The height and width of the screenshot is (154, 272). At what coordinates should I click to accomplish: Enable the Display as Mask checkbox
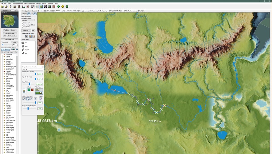(x=22, y=23)
